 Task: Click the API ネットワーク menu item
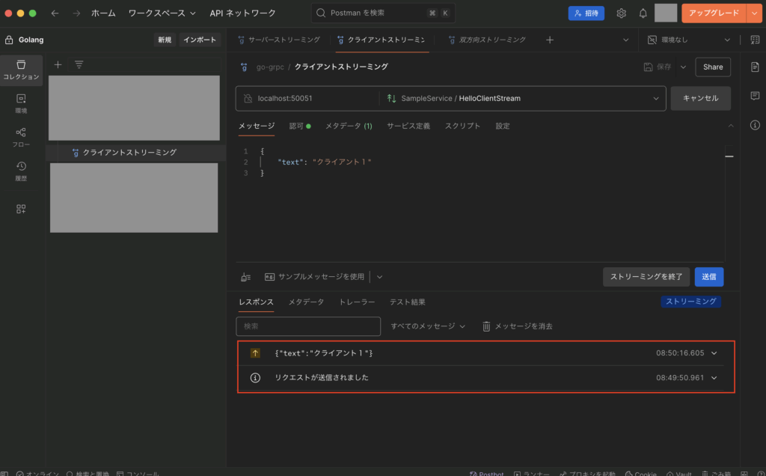(242, 13)
